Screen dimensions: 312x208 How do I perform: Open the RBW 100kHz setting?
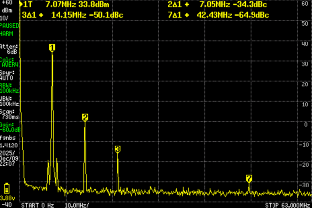9,88
